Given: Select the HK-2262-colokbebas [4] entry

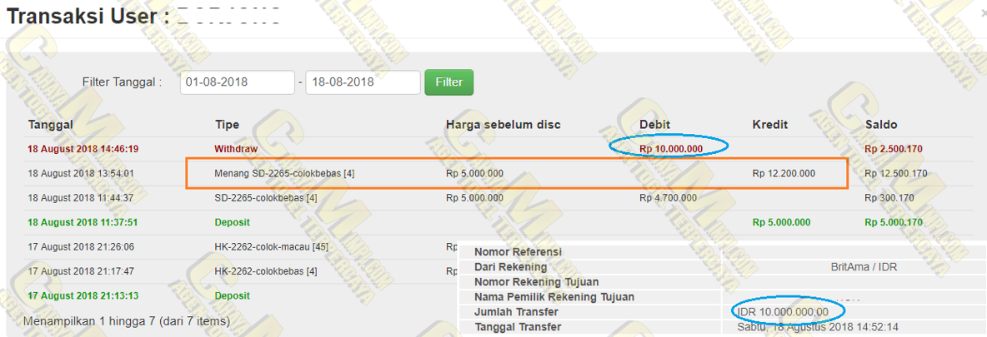Looking at the screenshot, I should coord(265,271).
